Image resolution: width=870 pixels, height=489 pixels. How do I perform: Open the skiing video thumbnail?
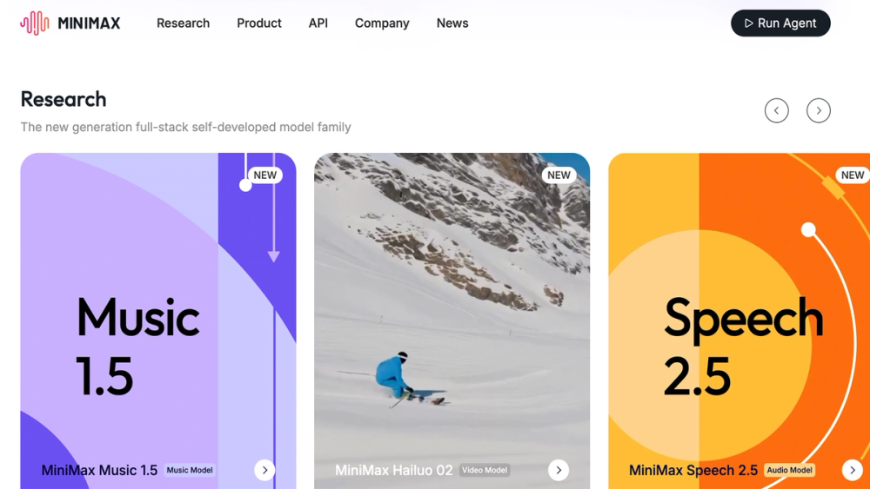coord(452,310)
